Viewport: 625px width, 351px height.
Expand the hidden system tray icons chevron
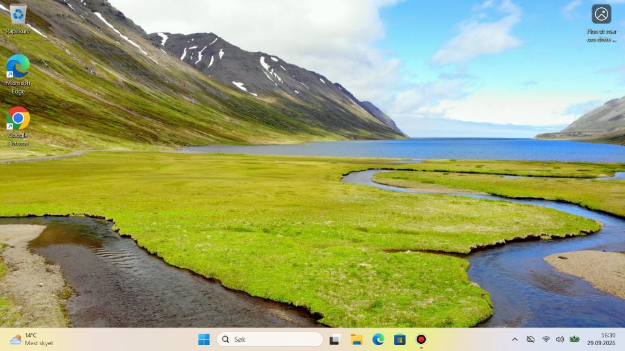(x=514, y=339)
